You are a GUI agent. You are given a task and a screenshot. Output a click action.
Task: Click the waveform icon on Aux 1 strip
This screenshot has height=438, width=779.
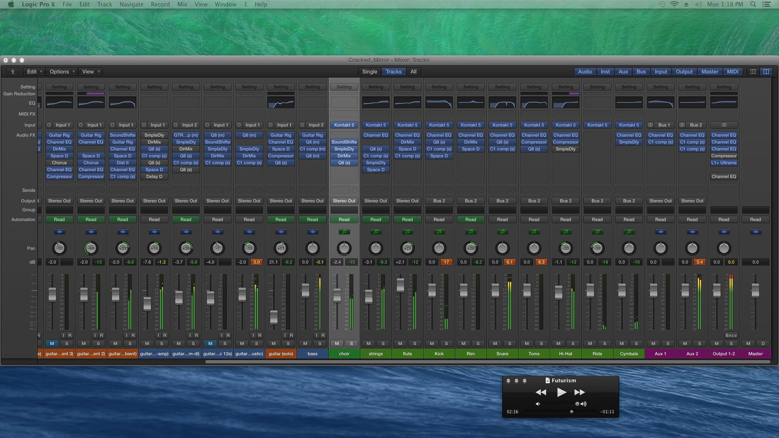(661, 232)
